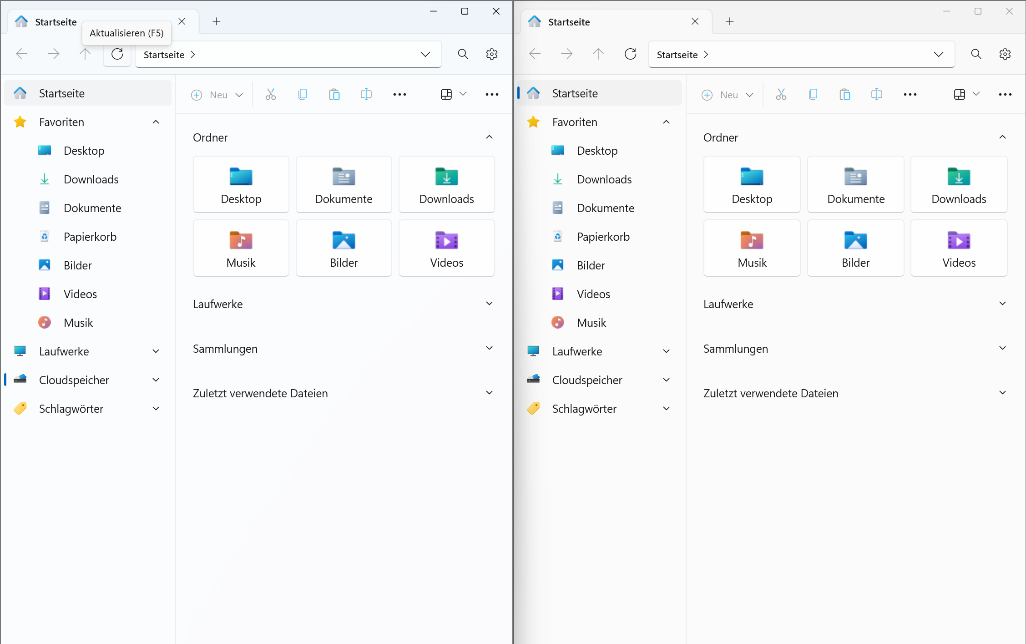Refresh the left Explorer window

pos(117,54)
